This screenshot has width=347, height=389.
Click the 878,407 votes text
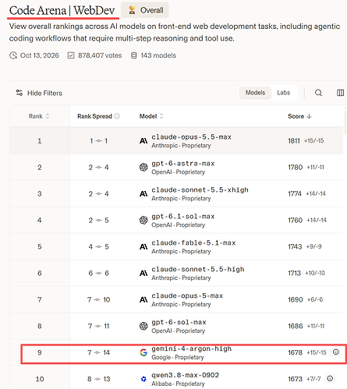click(x=100, y=55)
